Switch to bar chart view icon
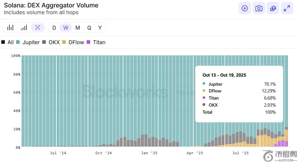297x162 pixels. coord(10,28)
